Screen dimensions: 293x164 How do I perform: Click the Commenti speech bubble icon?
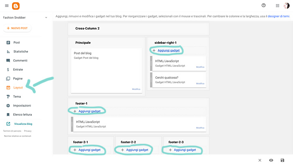click(8, 61)
